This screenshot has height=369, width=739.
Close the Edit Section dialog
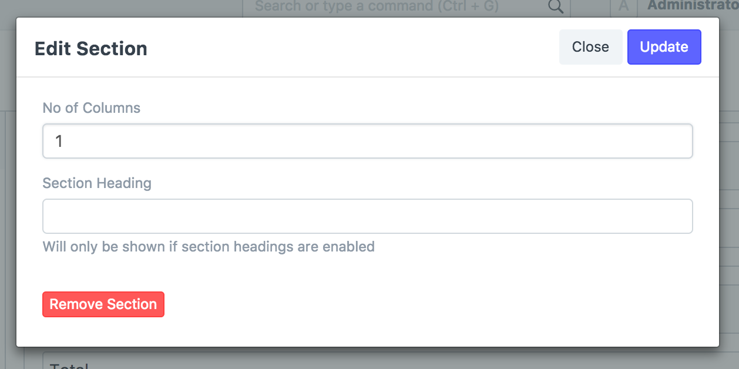click(x=590, y=47)
